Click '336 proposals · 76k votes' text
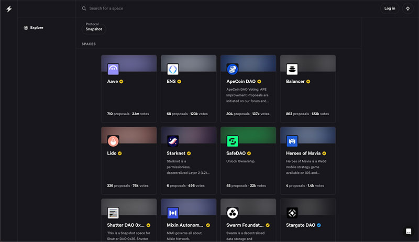The width and height of the screenshot is (419, 242). click(128, 185)
